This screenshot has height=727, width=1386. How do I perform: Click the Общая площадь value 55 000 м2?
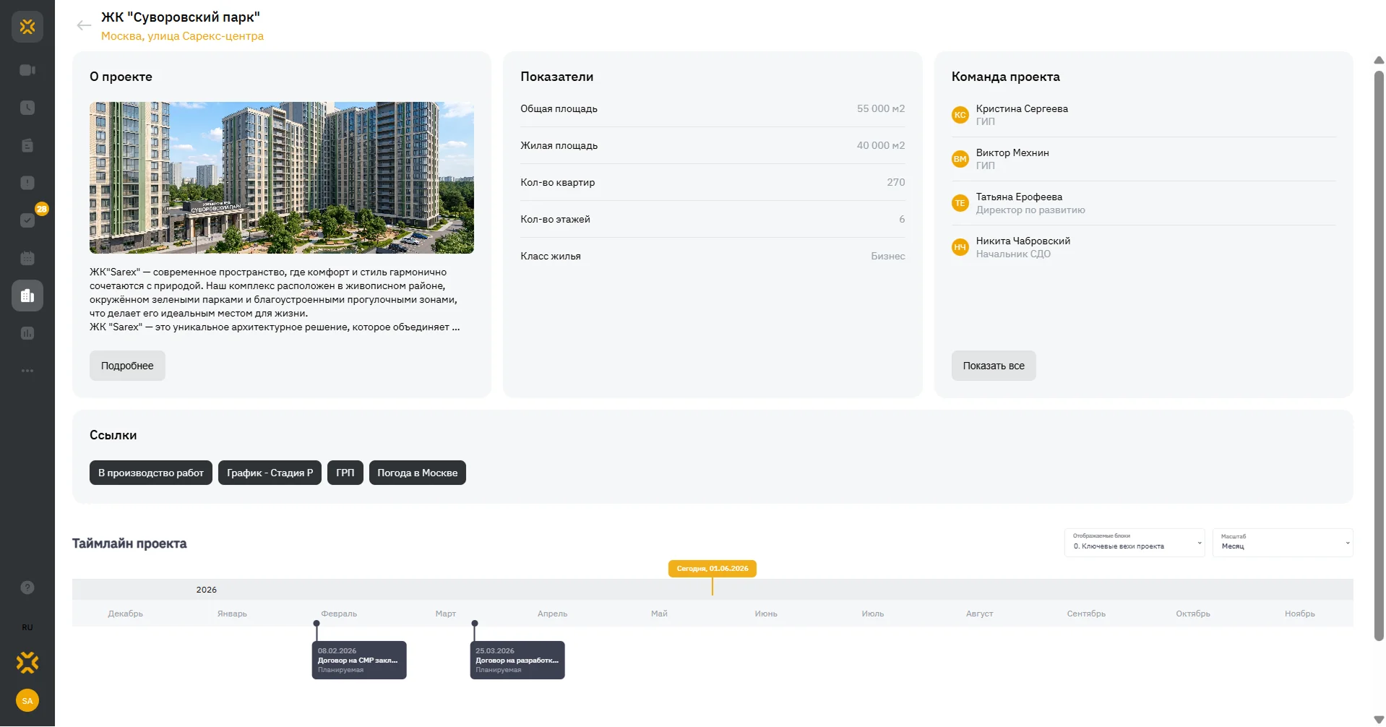tap(881, 108)
